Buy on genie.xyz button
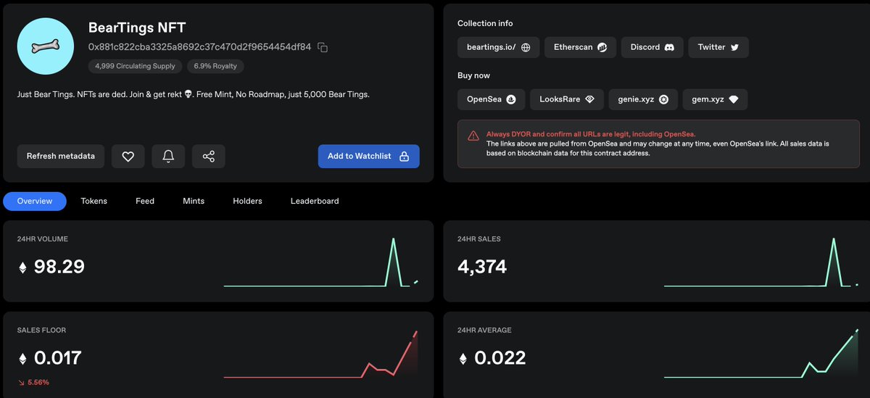The image size is (870, 398). (x=642, y=99)
